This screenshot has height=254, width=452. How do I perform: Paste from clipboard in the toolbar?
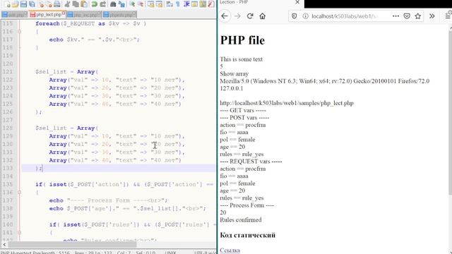84,4
